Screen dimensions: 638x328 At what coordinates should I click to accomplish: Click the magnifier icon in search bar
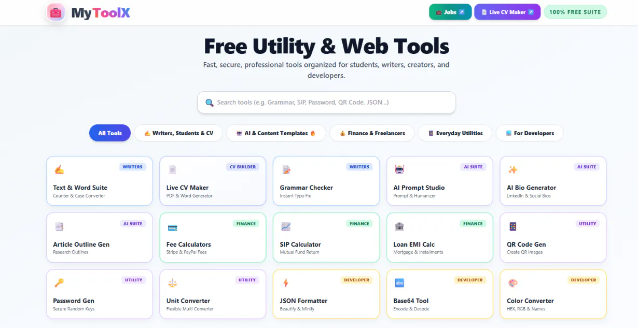click(x=210, y=103)
